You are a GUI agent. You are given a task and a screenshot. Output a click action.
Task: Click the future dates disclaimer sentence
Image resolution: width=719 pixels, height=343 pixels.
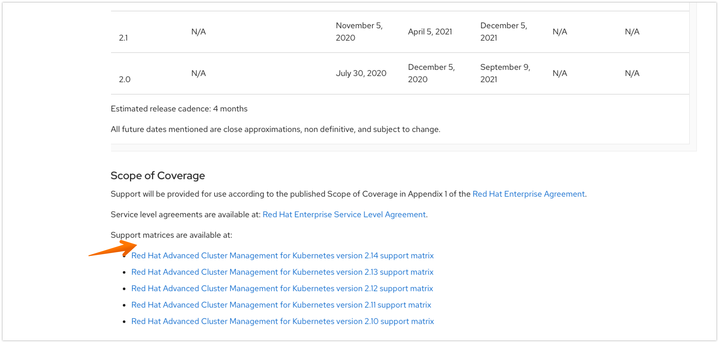275,129
